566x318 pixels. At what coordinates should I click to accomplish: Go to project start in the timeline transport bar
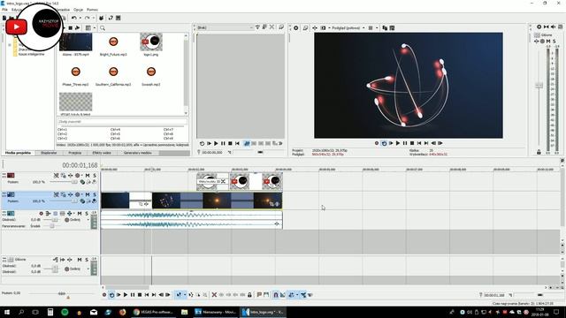pos(147,295)
